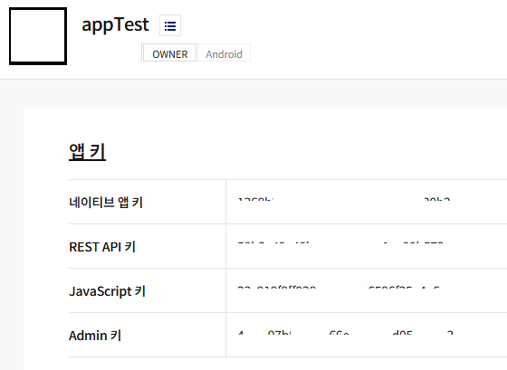507x370 pixels.
Task: Open the app list icon beside appTest
Action: [170, 25]
